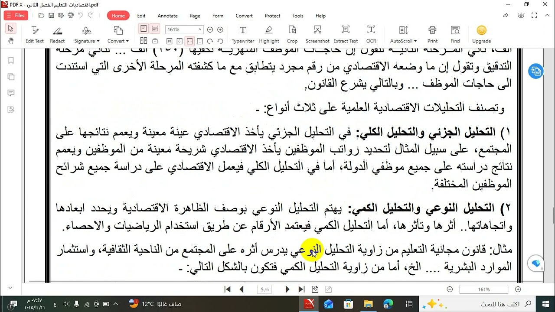
Task: Activate the Hand pan tool
Action: coord(11,41)
